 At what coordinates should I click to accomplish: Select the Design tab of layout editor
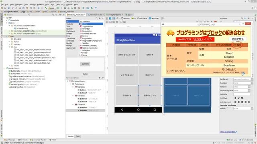pos(71,136)
